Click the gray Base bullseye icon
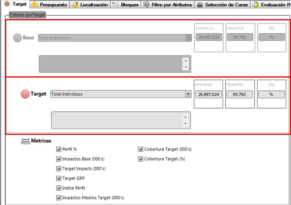Screen dimensions: 291x205 (17, 38)
